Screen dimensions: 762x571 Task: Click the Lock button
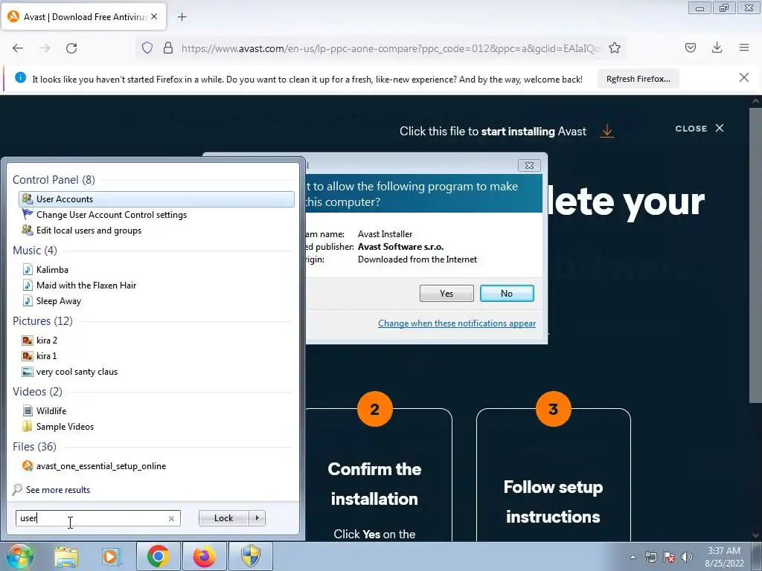click(x=223, y=518)
